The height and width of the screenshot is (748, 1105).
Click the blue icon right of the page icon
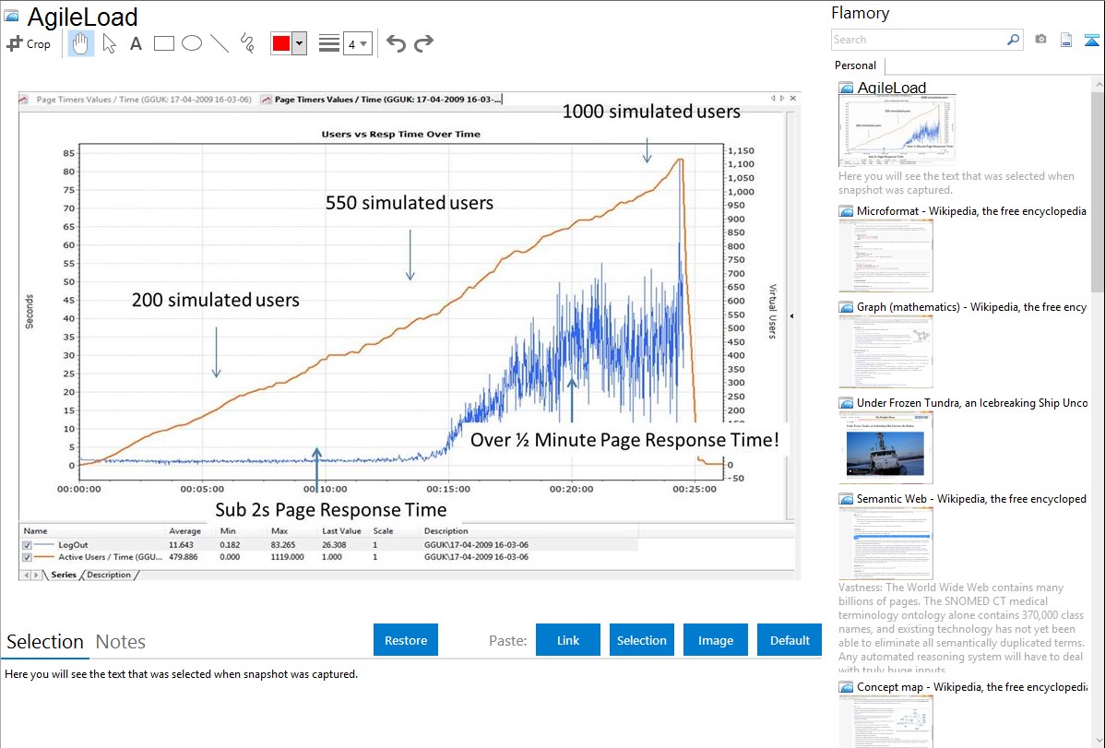pos(1091,40)
